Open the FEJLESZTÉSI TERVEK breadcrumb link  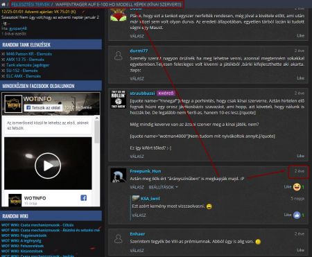click(x=31, y=4)
